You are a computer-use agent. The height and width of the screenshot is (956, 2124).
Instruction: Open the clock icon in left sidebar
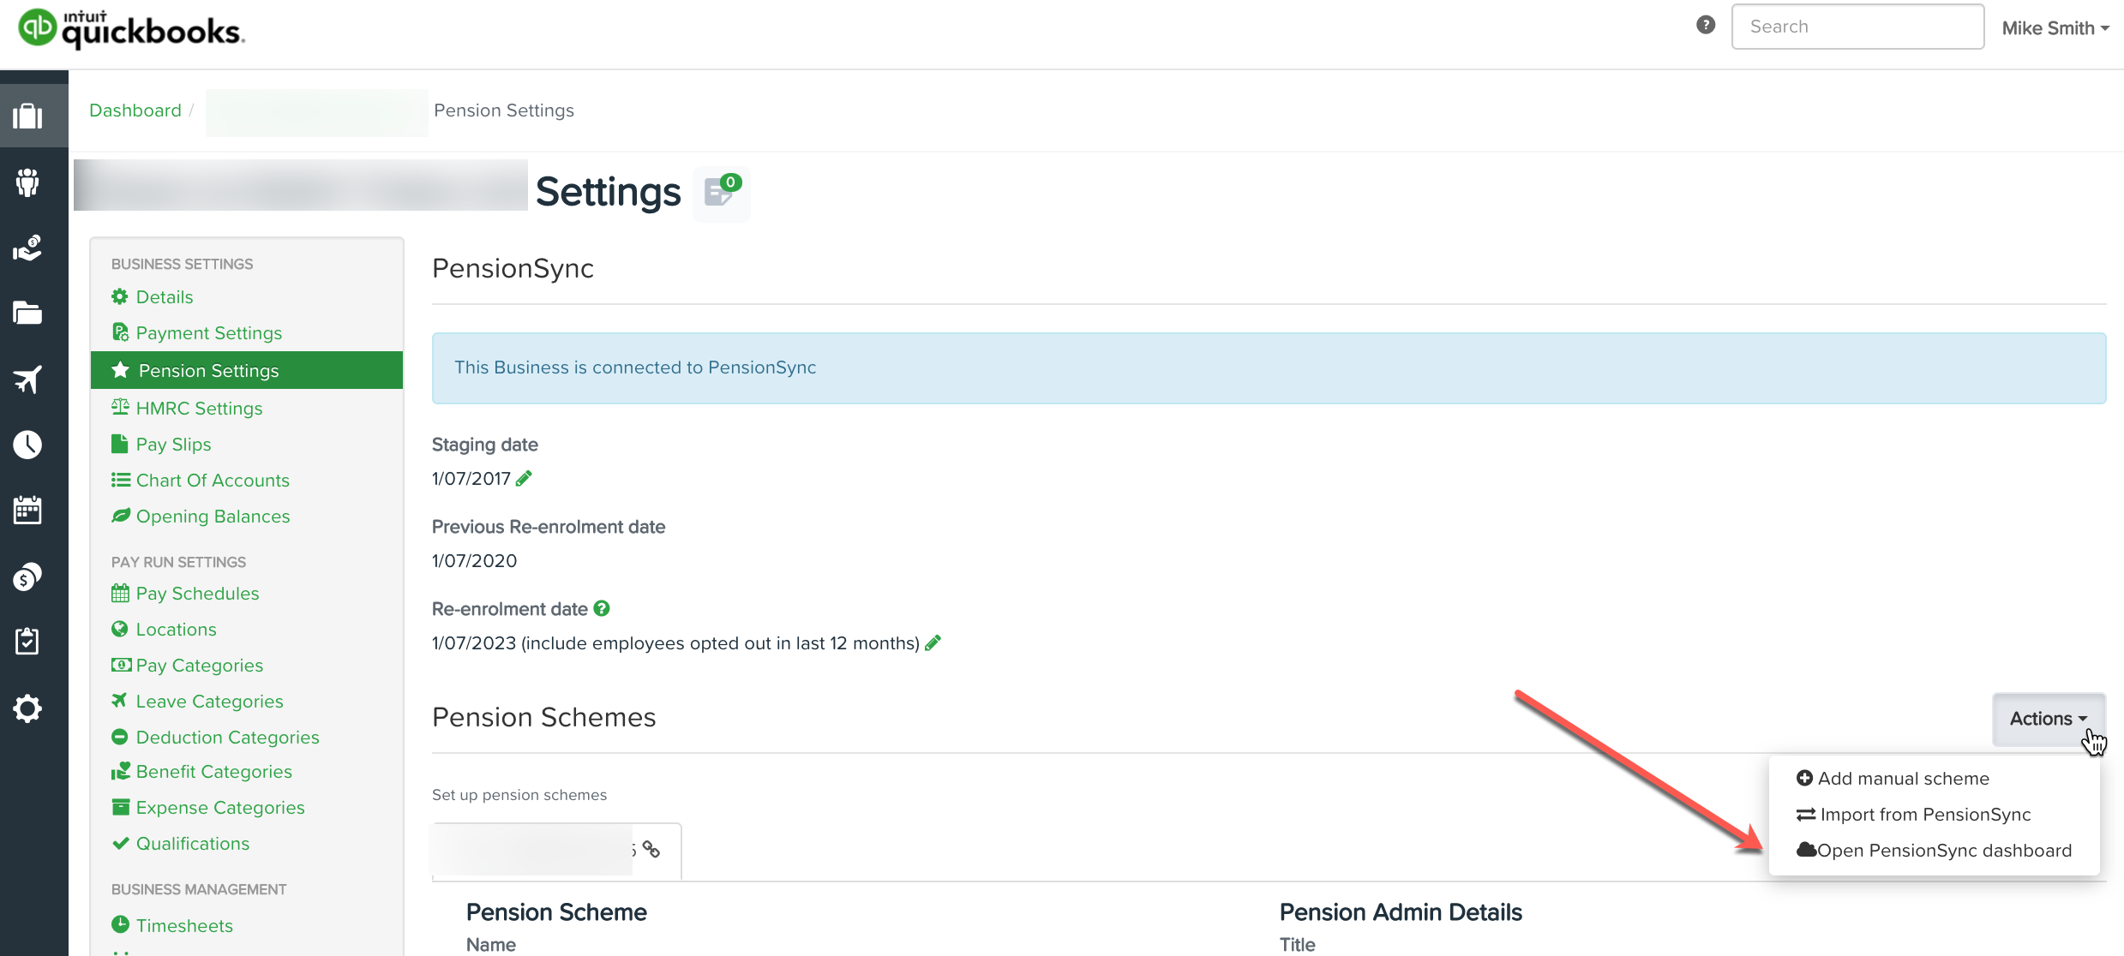tap(27, 445)
